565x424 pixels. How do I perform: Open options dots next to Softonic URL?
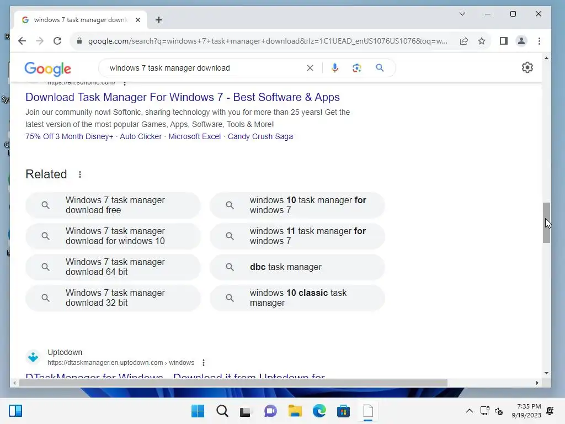pos(125,83)
